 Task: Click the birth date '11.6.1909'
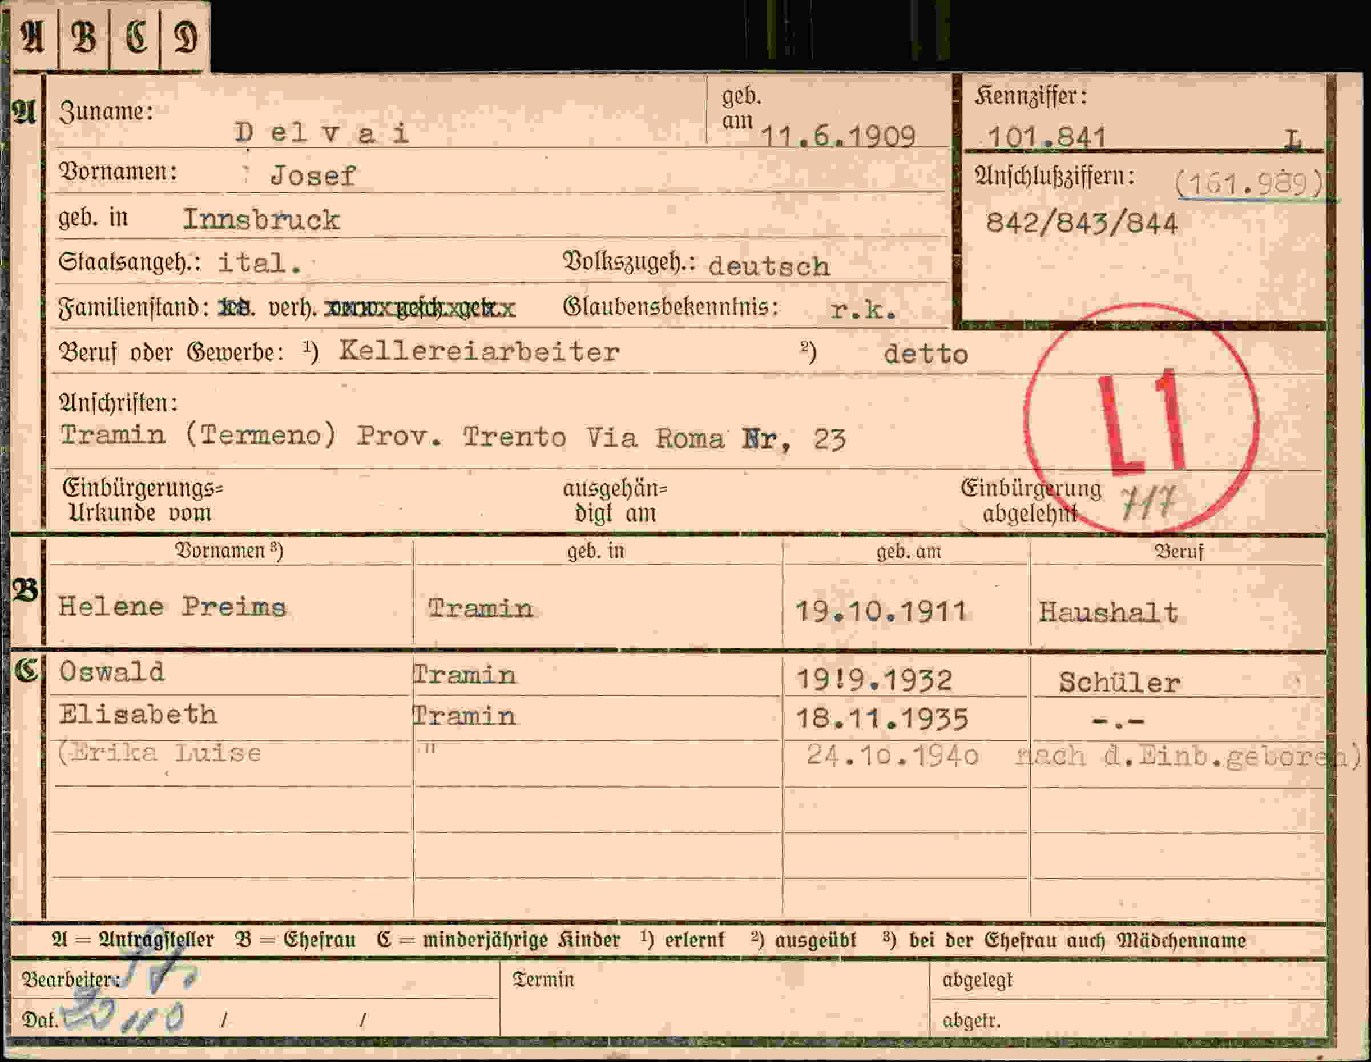tap(838, 137)
